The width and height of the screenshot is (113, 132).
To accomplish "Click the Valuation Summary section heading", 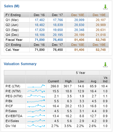I will [x=20, y=64].
